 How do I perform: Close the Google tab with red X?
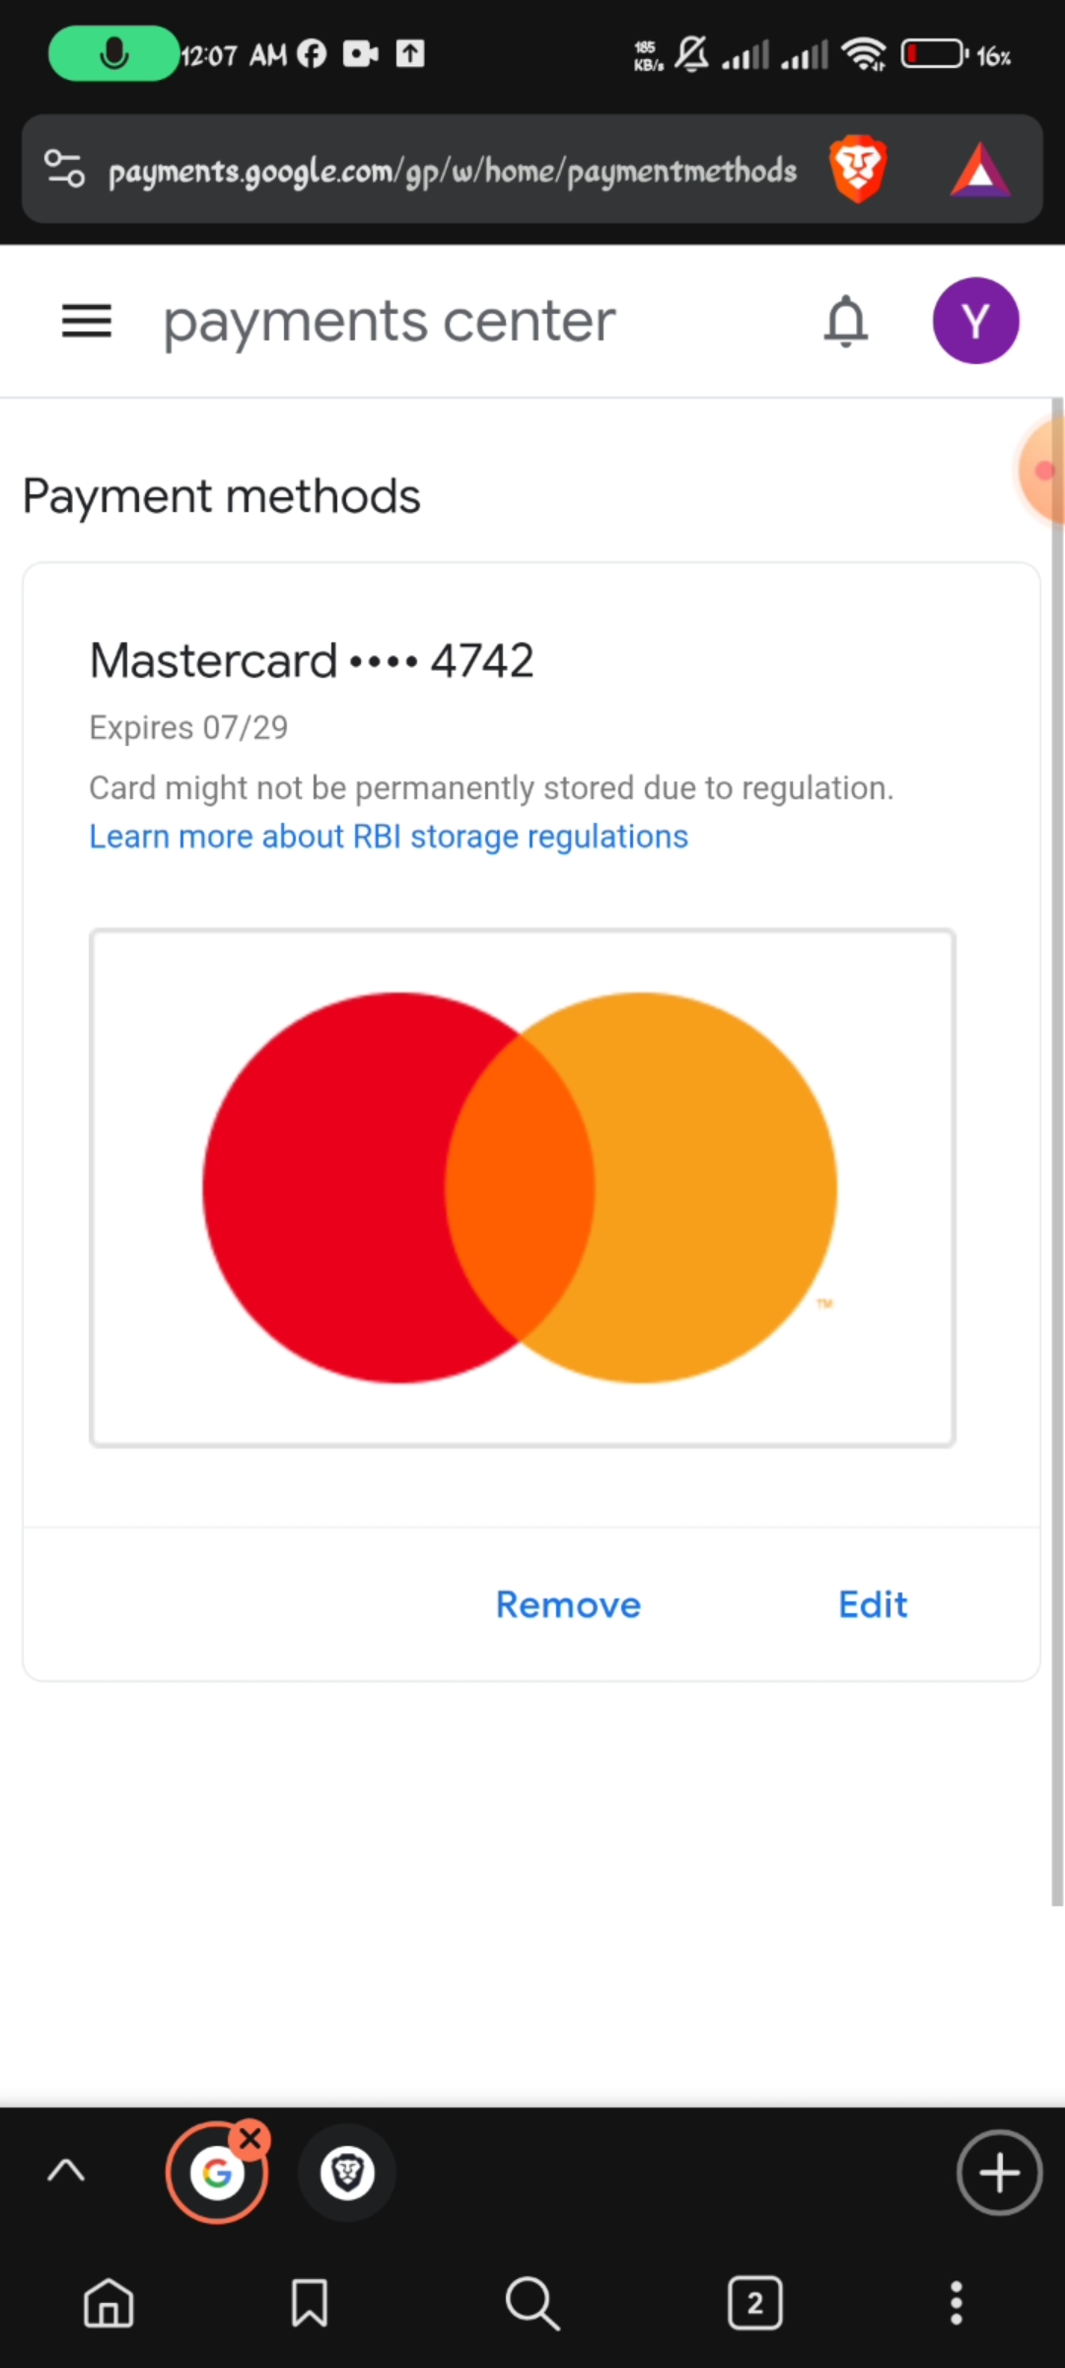tap(250, 2139)
